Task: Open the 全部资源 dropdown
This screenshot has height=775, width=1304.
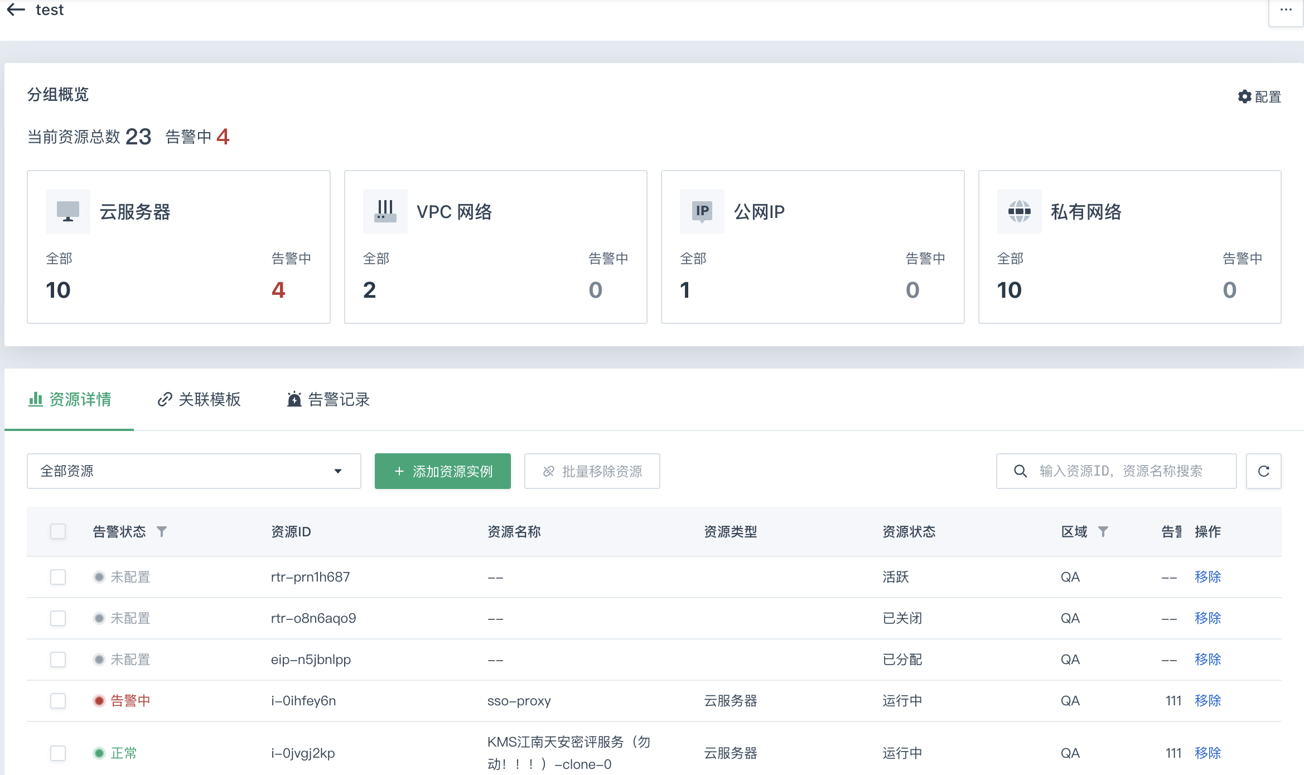Action: tap(194, 471)
